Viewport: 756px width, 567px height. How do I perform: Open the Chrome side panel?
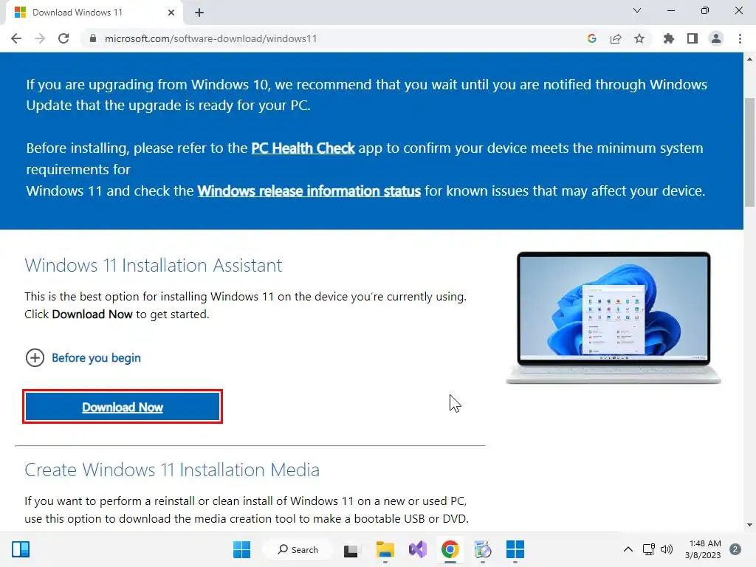click(693, 38)
